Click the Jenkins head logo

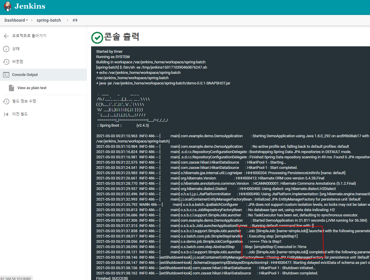[x=7, y=6]
